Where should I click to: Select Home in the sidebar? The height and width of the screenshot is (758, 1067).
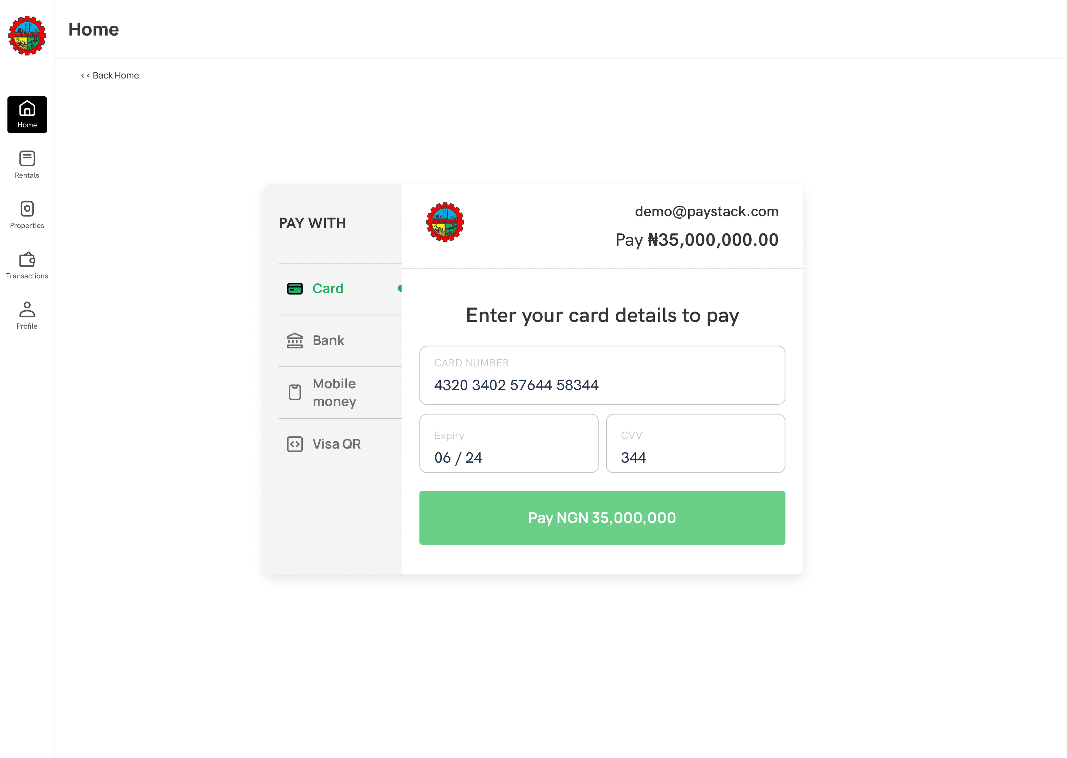pos(27,114)
